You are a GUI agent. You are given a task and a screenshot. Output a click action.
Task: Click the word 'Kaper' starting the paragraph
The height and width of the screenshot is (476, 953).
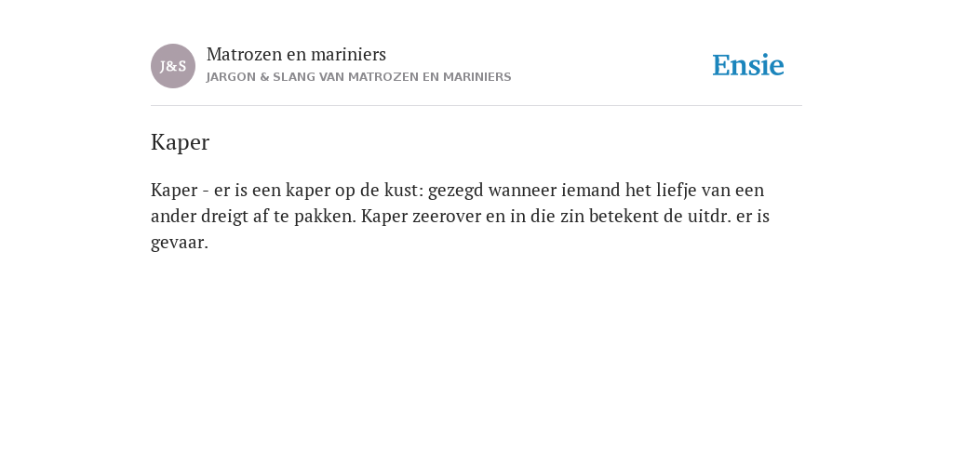point(174,190)
